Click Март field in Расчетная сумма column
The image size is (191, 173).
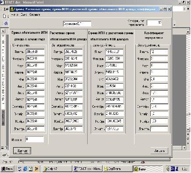74,66
